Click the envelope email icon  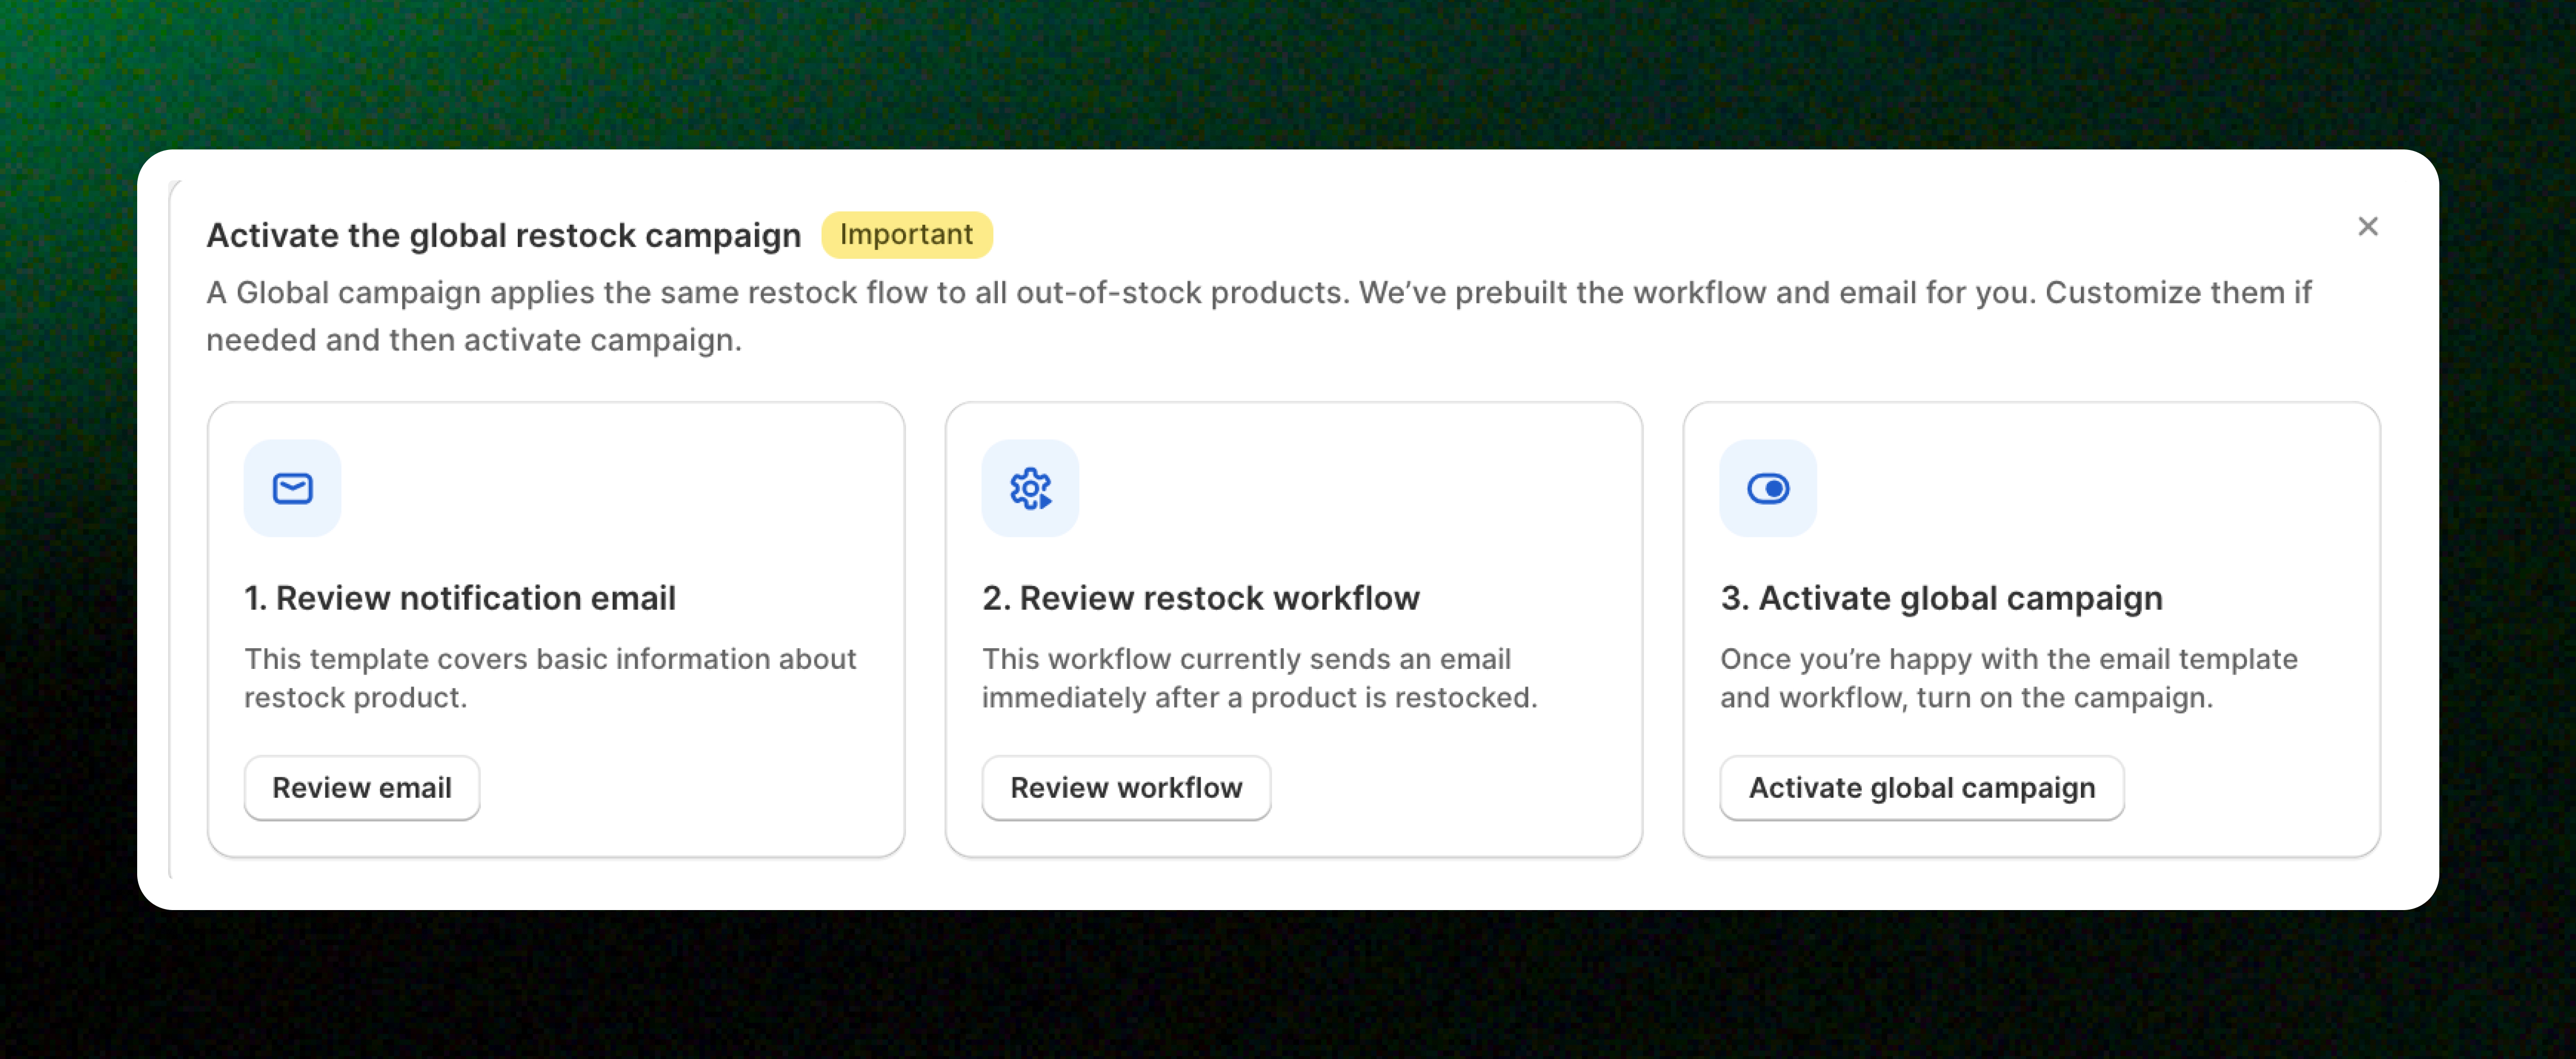(292, 489)
